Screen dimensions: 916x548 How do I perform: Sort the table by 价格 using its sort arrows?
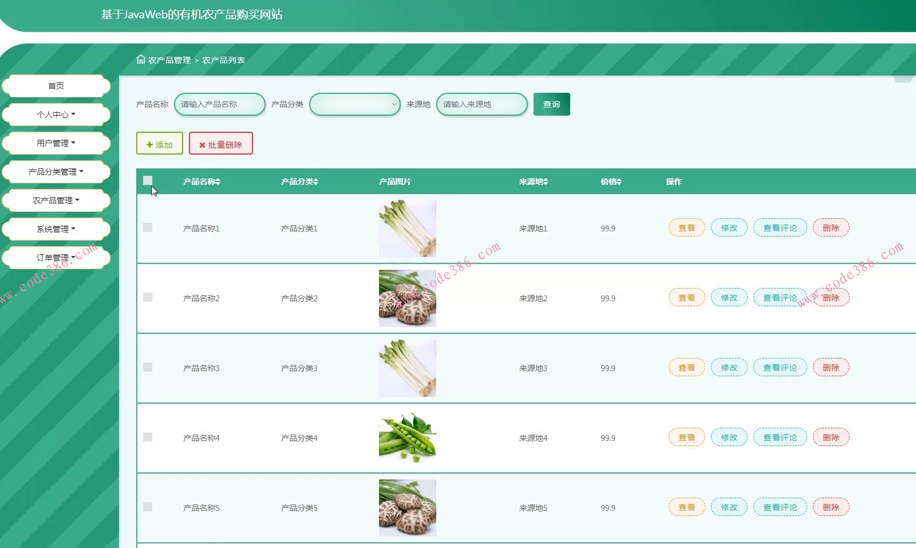(621, 181)
